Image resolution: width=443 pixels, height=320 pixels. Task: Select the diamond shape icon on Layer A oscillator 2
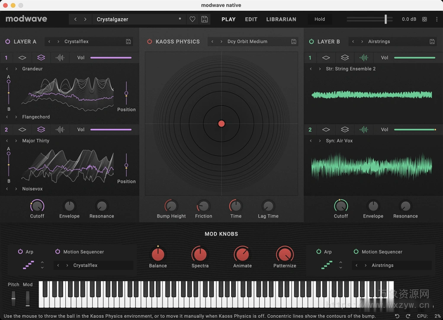coord(22,129)
